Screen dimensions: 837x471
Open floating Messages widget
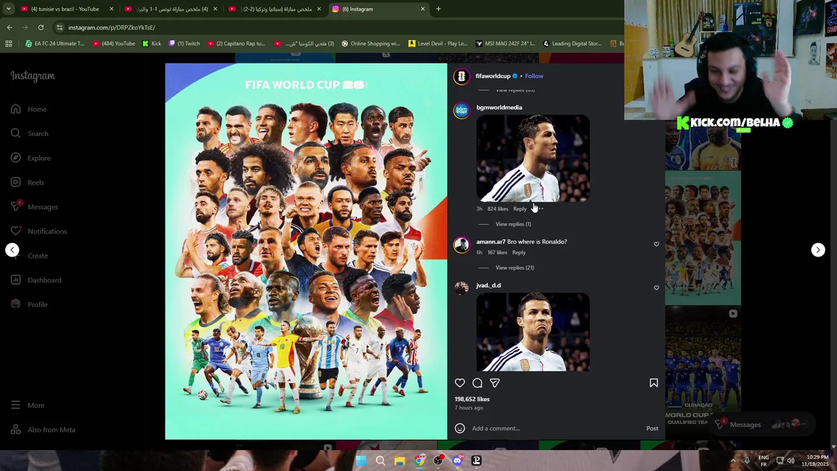click(x=762, y=425)
